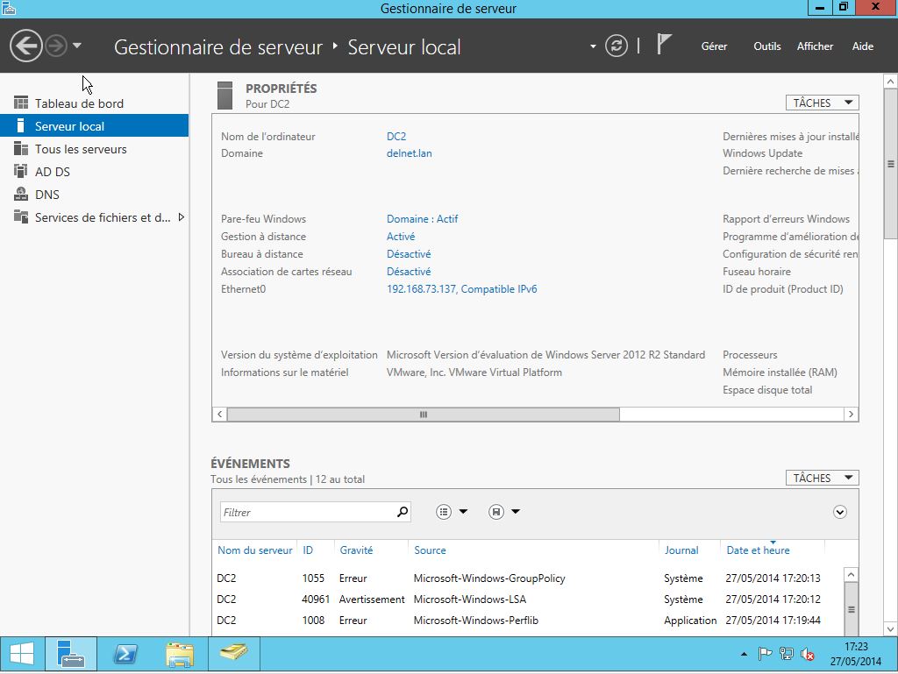Click the events list scroll up arrow

point(851,574)
